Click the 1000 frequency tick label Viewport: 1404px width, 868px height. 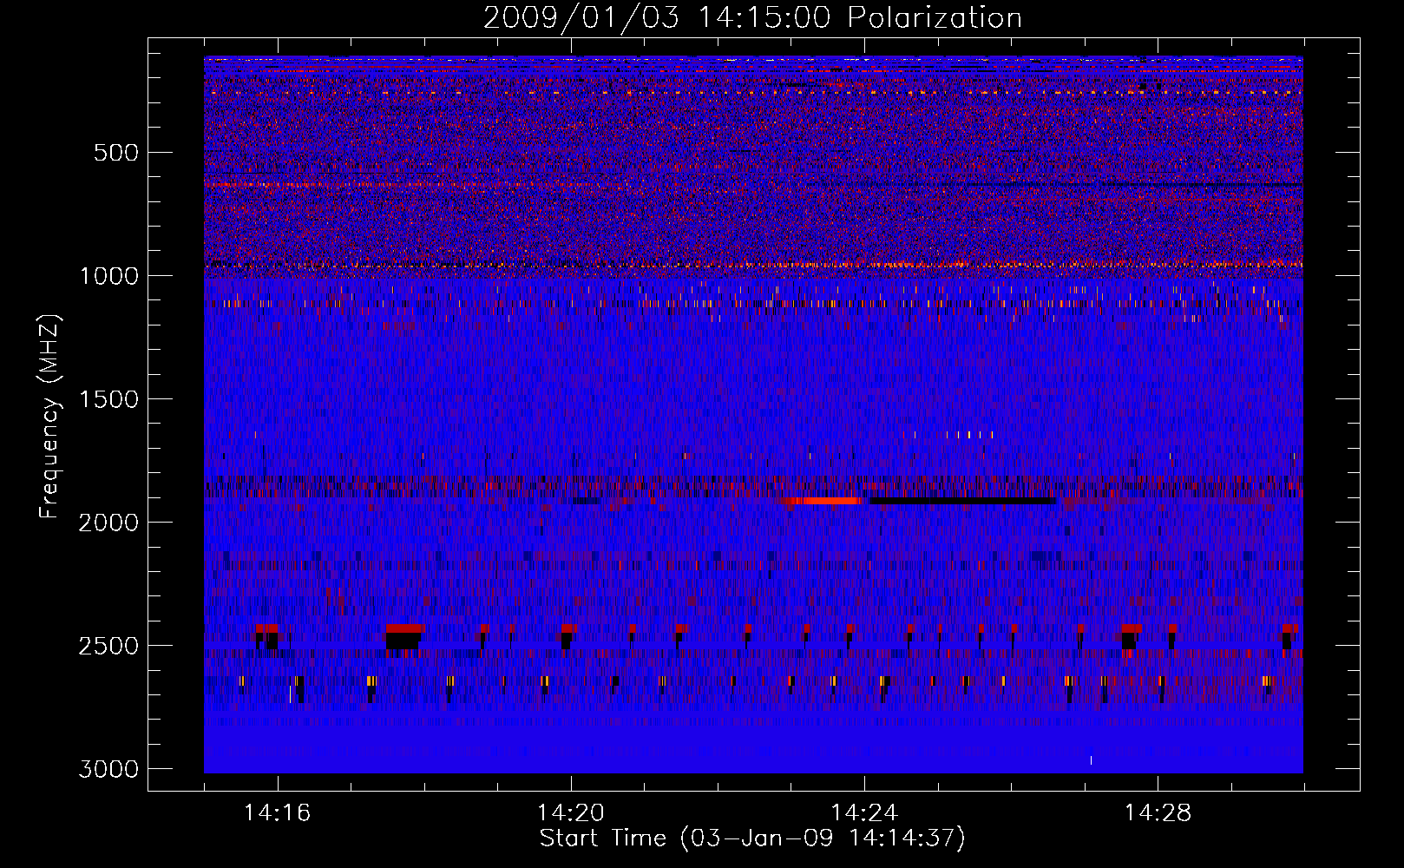[x=109, y=276]
